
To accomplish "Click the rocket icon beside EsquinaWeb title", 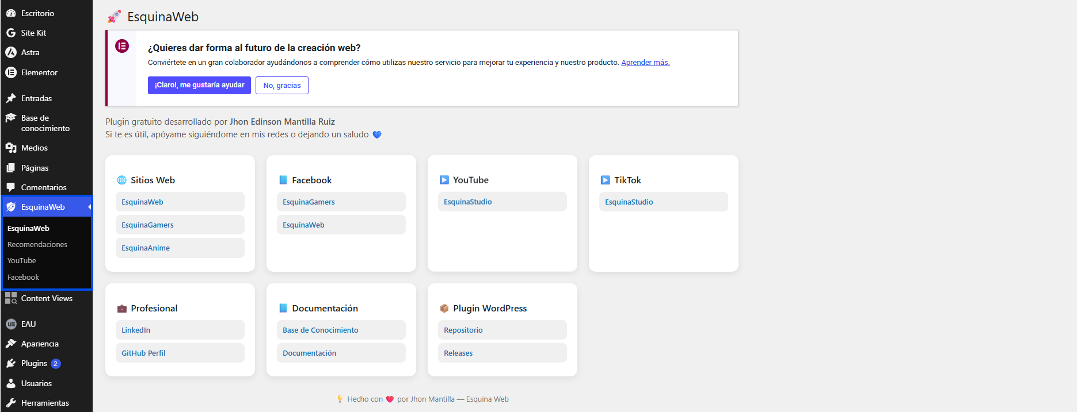I will tap(115, 17).
